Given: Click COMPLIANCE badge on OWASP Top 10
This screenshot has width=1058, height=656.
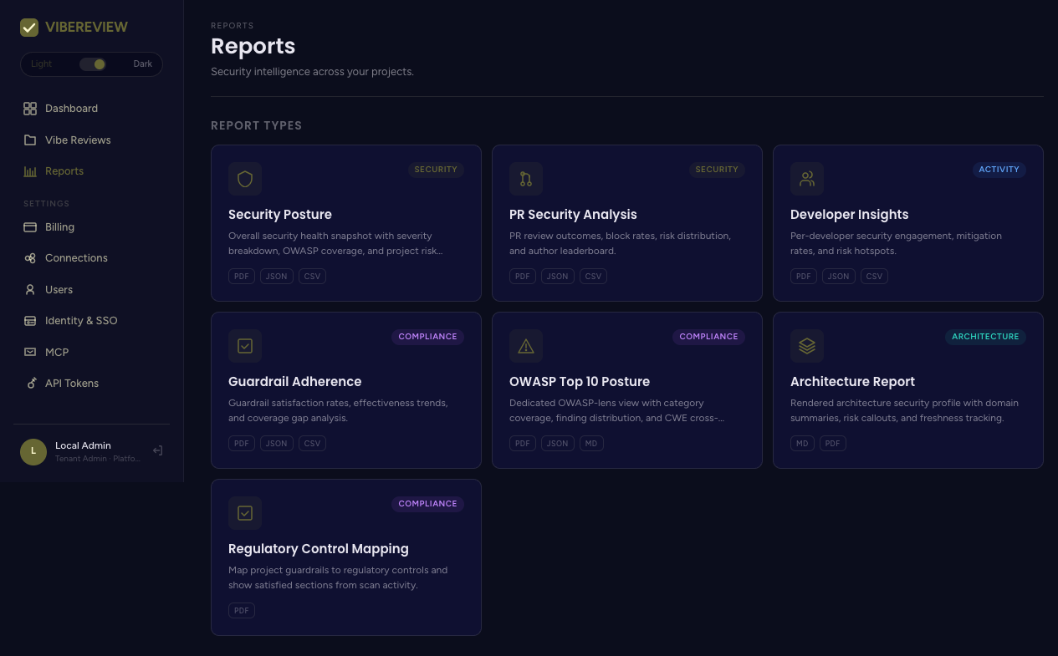Looking at the screenshot, I should coord(708,337).
